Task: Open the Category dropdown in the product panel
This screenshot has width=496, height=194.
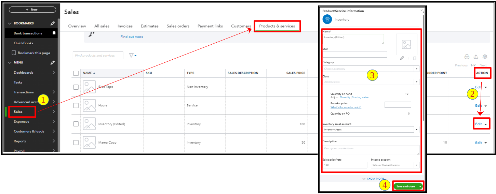Action: 416,69
